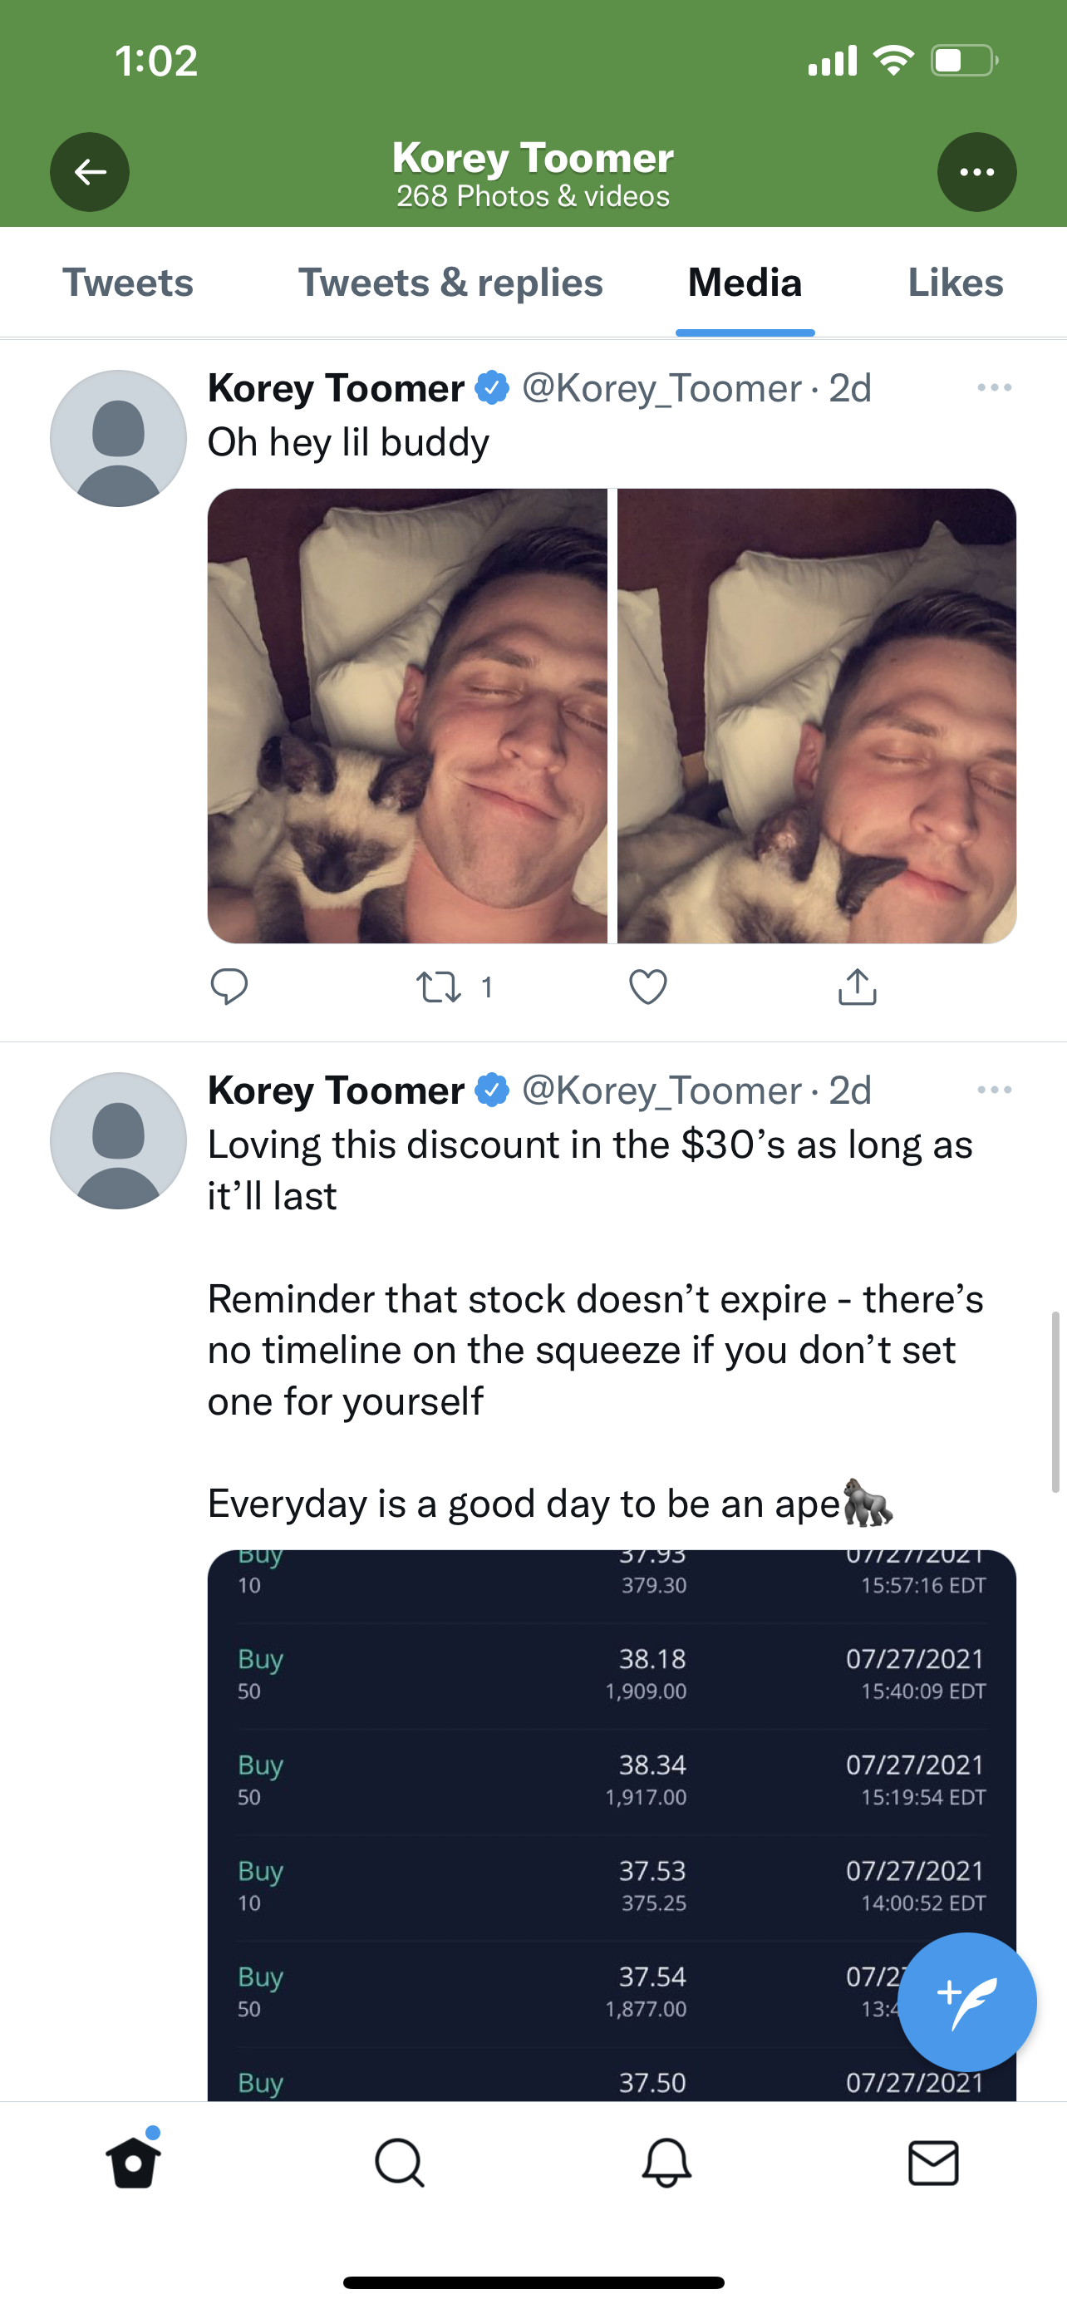
Task: Reply to the "Oh hey lil buddy" tweet
Action: 229,987
